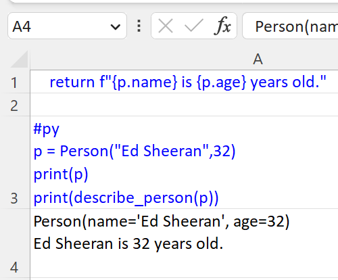Select row 3 header
Screen dimensions: 338x280
point(14,162)
